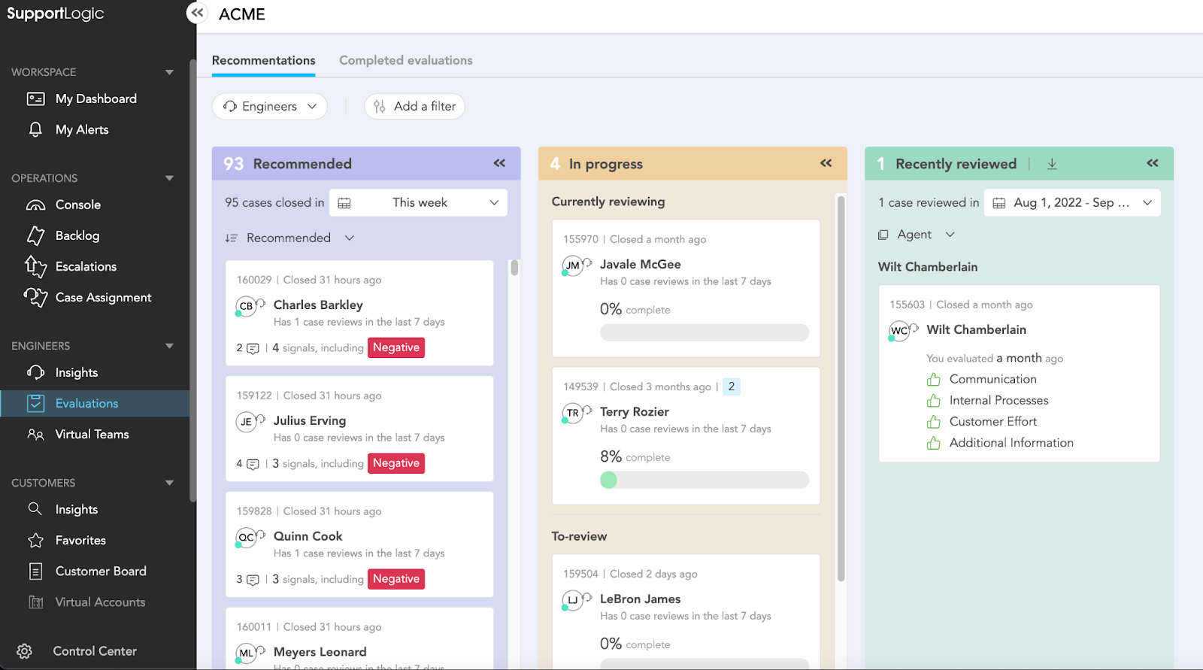
Task: Collapse the In progress column
Action: click(826, 163)
